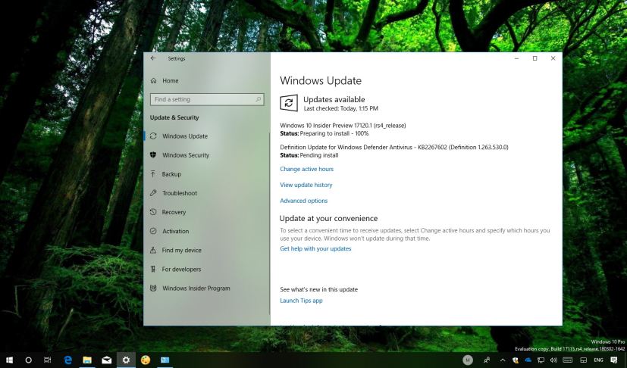Open the Windows Start menu
This screenshot has height=368, width=627.
point(9,360)
